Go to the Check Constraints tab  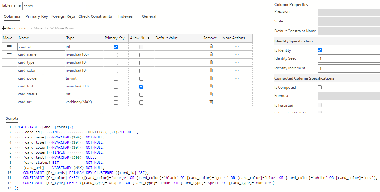click(95, 16)
